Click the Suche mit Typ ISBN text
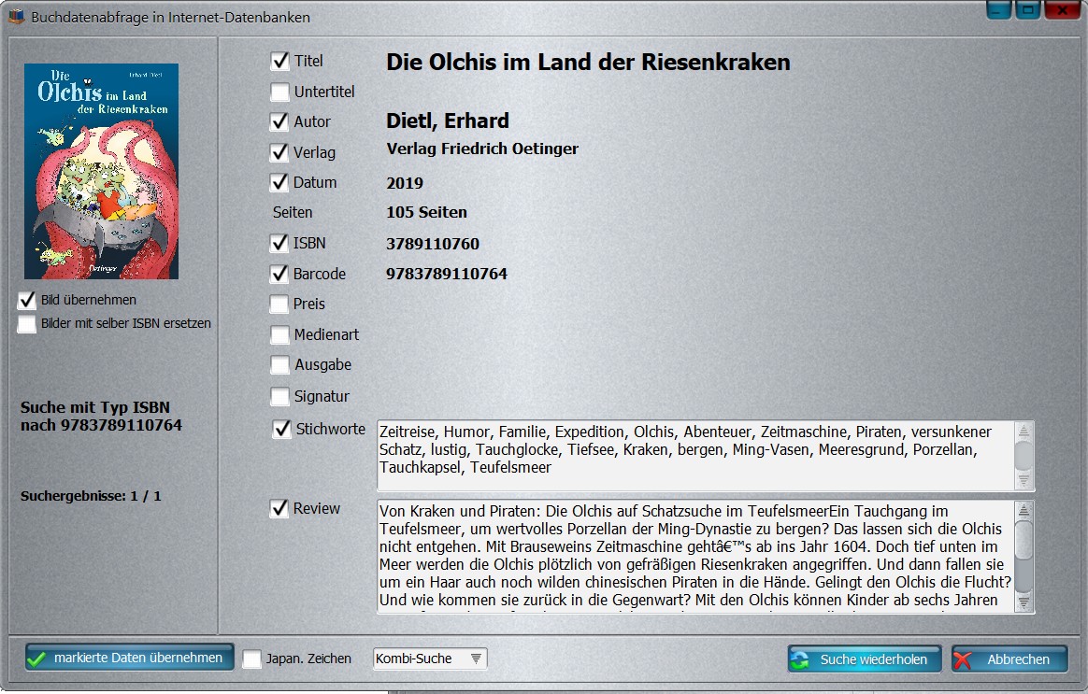This screenshot has width=1088, height=694. pyautogui.click(x=95, y=407)
